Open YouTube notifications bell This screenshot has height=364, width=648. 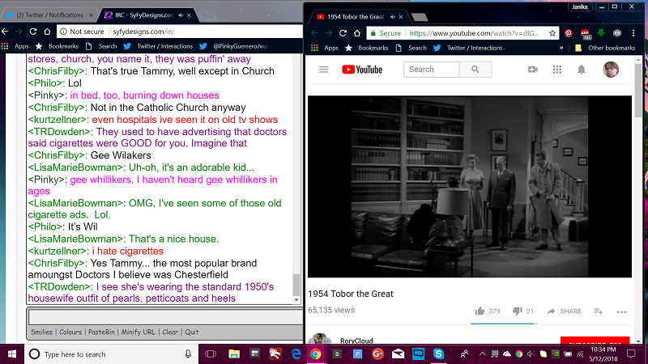pos(582,70)
